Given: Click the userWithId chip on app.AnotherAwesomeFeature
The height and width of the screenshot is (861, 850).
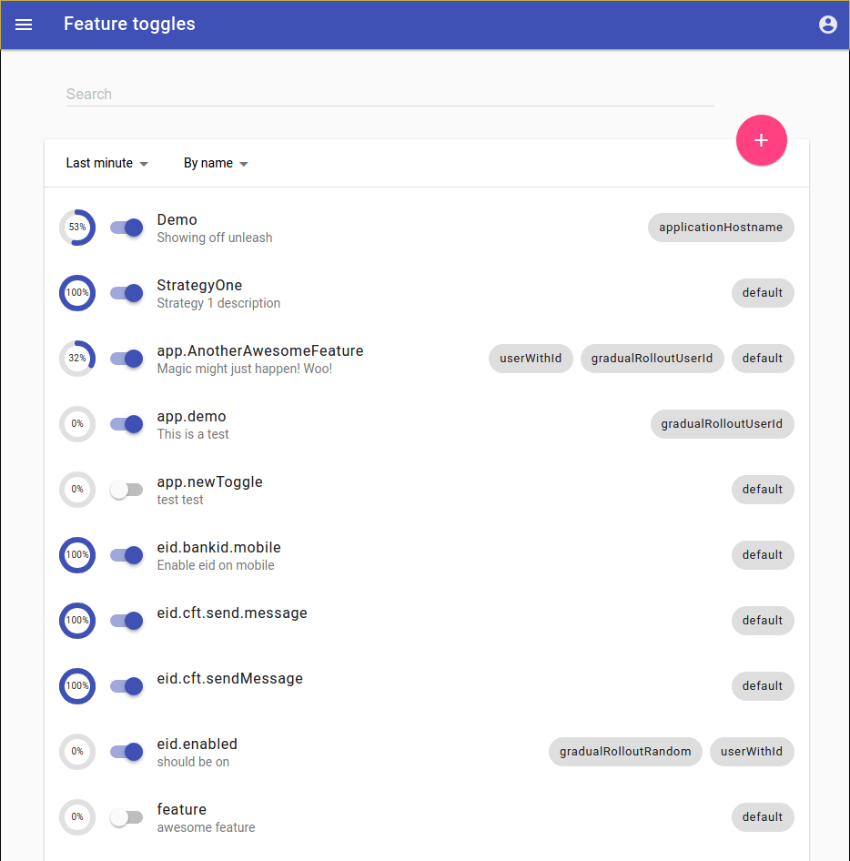Looking at the screenshot, I should point(531,359).
